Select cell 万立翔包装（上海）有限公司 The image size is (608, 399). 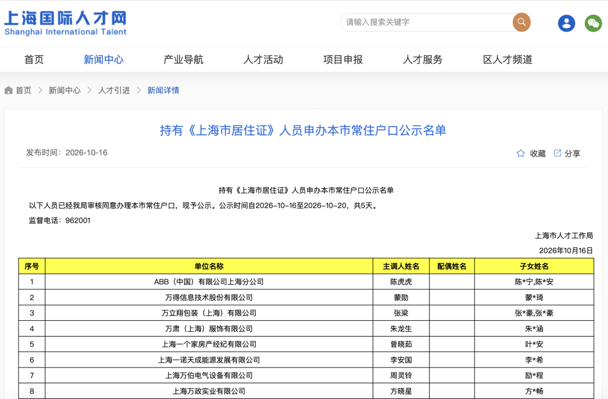(209, 313)
